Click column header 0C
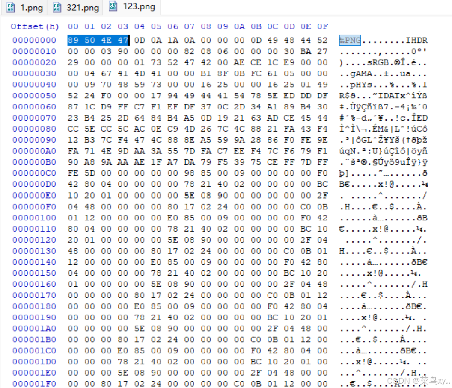The width and height of the screenshot is (452, 388). pos(272,26)
